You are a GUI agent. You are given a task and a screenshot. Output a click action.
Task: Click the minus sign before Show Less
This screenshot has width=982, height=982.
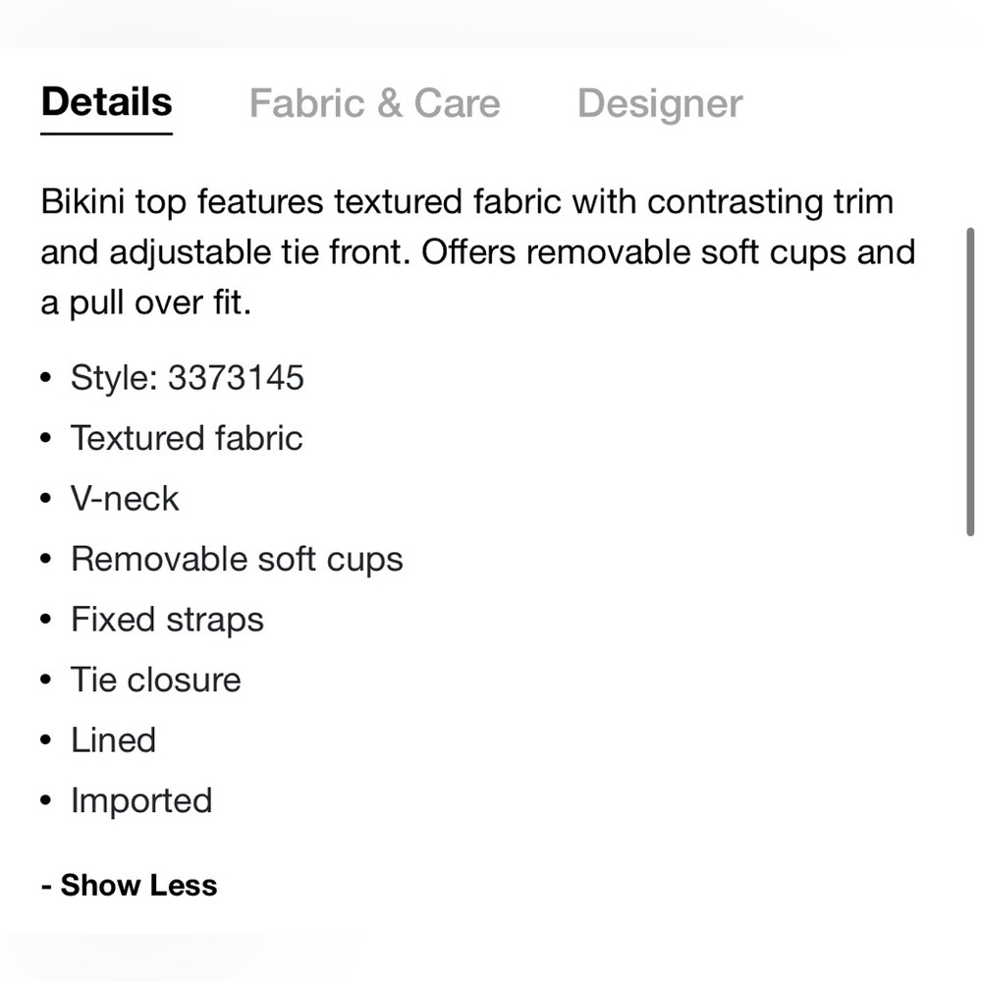coord(46,886)
